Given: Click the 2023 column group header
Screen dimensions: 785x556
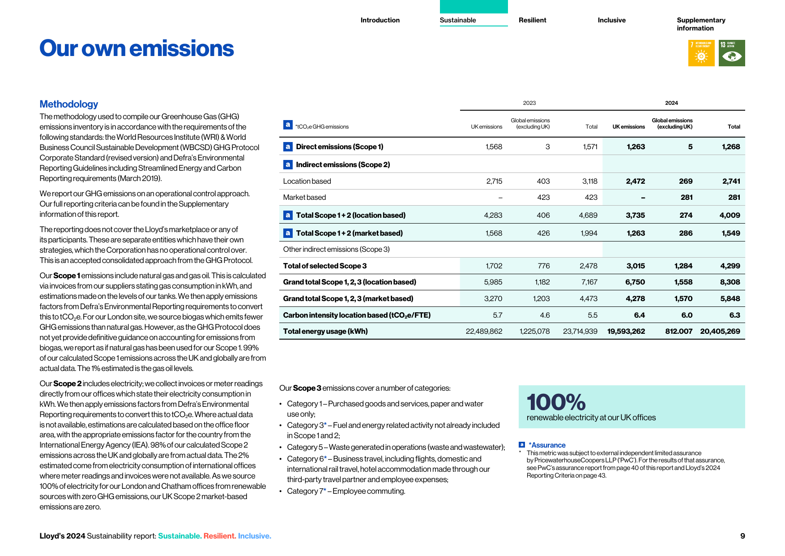Looking at the screenshot, I should click(x=529, y=103).
